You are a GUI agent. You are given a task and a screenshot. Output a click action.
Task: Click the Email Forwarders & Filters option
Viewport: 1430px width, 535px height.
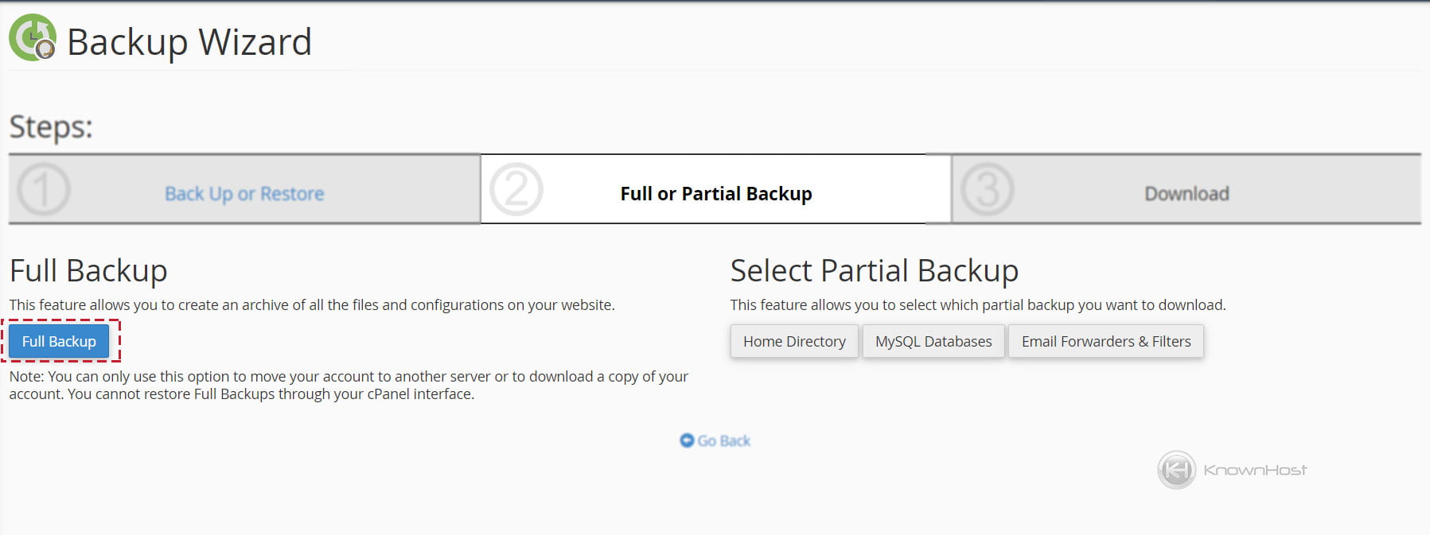pyautogui.click(x=1106, y=341)
